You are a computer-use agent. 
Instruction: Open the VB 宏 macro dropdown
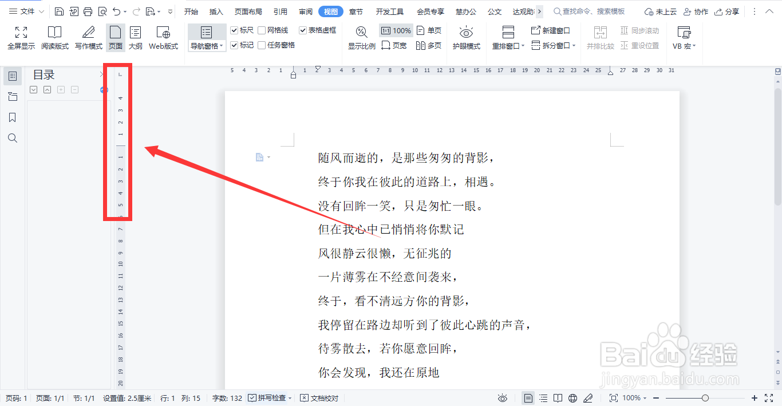[x=684, y=46]
